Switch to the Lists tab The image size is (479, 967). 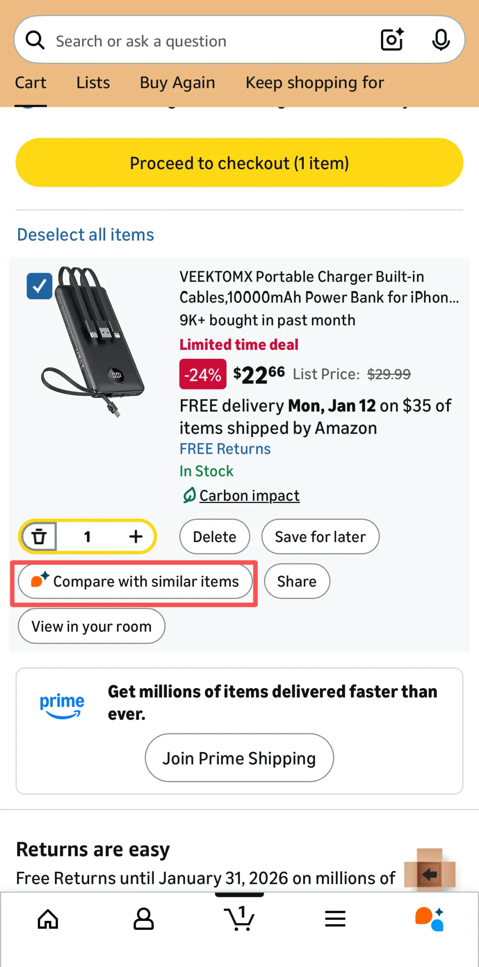click(93, 83)
